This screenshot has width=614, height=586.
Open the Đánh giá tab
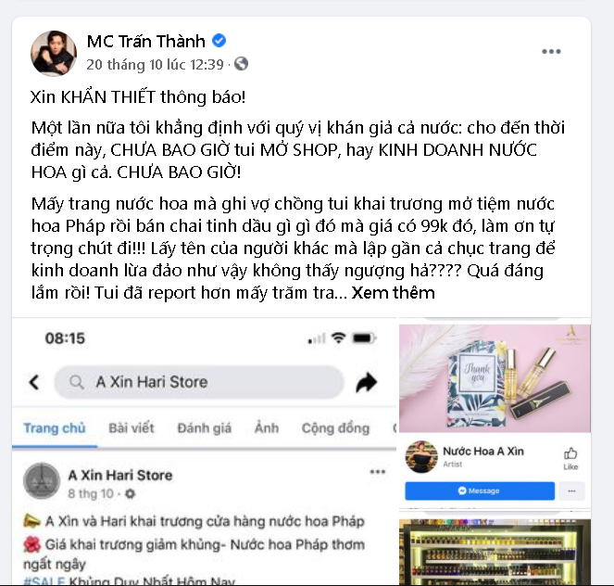pos(204,427)
